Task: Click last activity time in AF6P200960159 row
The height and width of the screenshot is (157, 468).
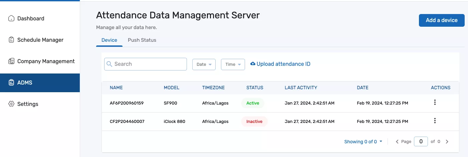Action: coord(309,103)
